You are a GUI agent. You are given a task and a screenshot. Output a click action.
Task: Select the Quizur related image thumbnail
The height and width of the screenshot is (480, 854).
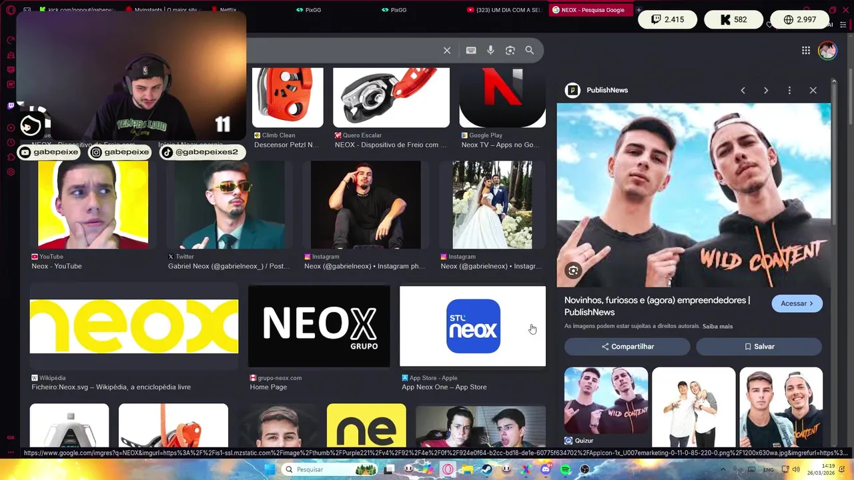pos(606,401)
